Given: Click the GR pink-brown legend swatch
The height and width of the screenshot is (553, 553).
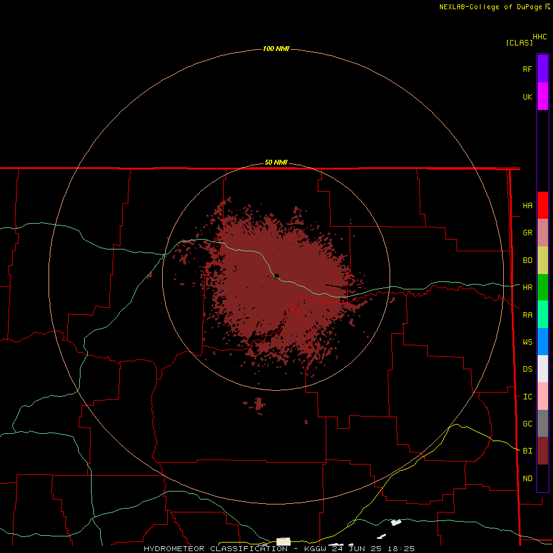Looking at the screenshot, I should 543,233.
